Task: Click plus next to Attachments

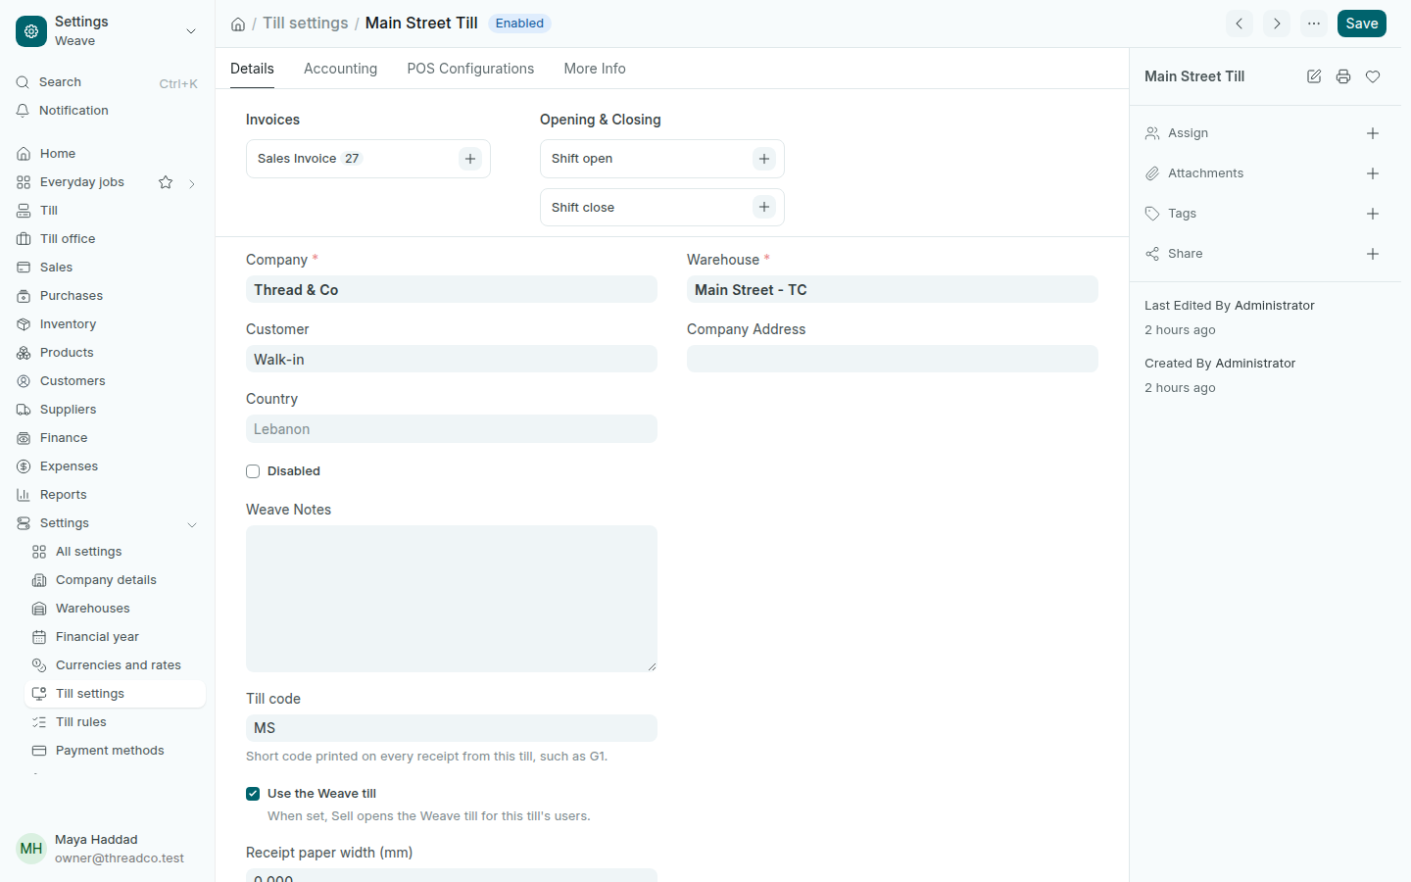Action: [x=1373, y=173]
